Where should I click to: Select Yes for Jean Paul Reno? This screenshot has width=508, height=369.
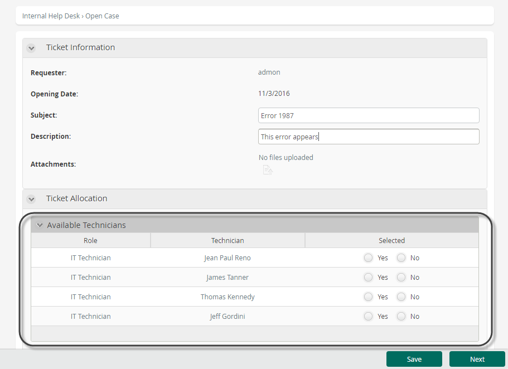point(369,258)
